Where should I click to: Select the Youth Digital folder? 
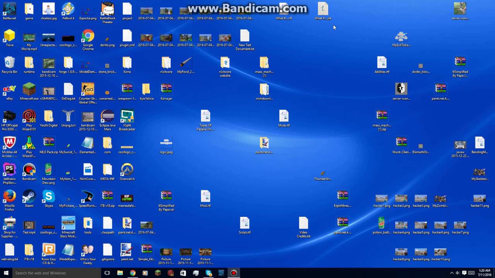pyautogui.click(x=49, y=118)
